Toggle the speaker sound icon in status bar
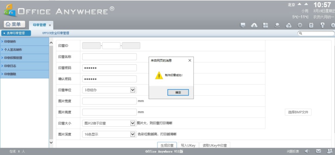 (x=307, y=151)
